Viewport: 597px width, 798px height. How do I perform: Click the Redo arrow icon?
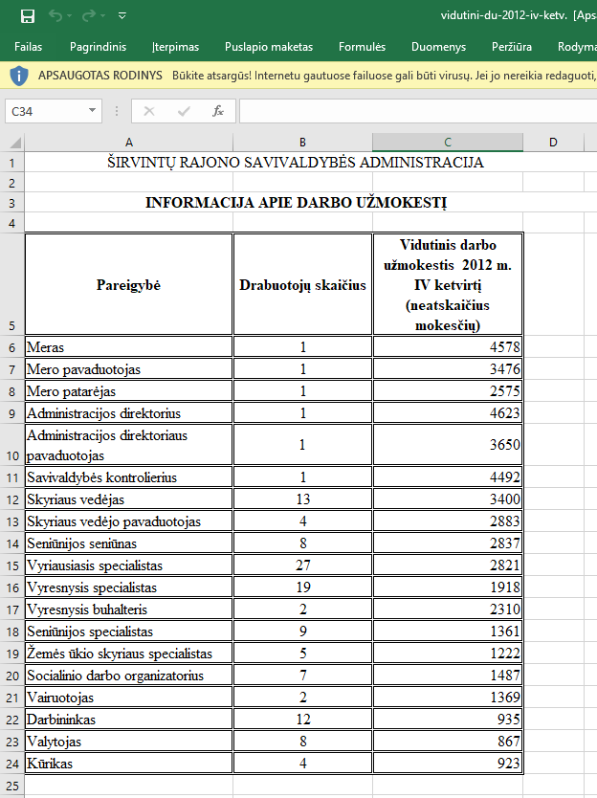click(88, 15)
